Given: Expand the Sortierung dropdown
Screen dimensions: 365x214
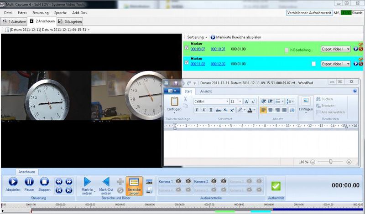Looking at the screenshot, I should (x=197, y=37).
